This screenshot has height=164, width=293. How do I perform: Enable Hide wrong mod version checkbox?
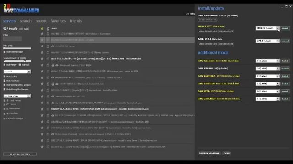click(5, 89)
